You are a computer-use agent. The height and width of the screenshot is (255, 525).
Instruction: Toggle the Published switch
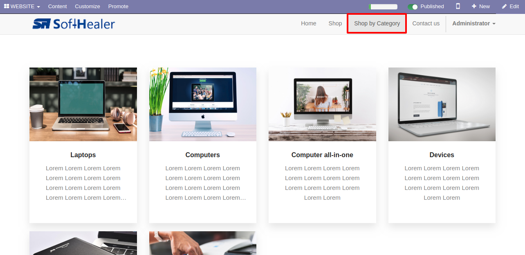tap(413, 7)
